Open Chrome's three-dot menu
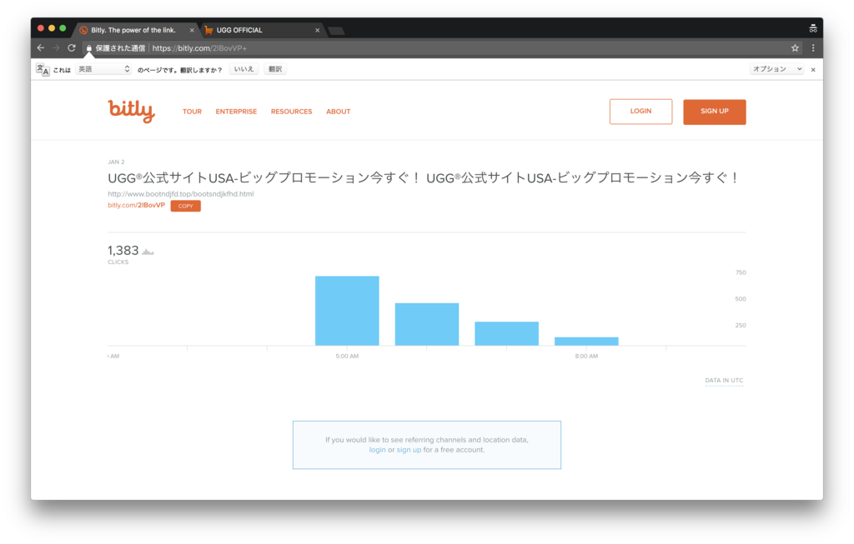Viewport: 854px width, 544px height. 813,47
